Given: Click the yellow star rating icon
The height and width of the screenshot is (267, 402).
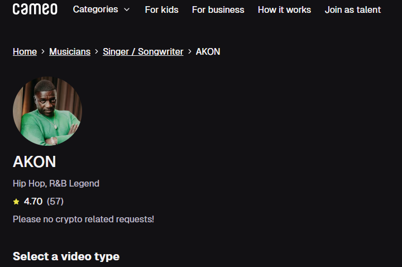Looking at the screenshot, I should (16, 202).
